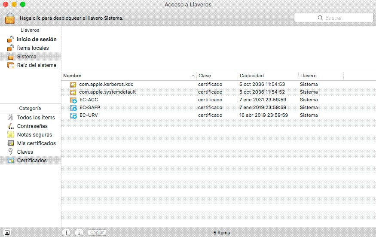This screenshot has height=237, width=376.
Task: Click the com.apple.systemdefault certificate icon
Action: tap(73, 92)
